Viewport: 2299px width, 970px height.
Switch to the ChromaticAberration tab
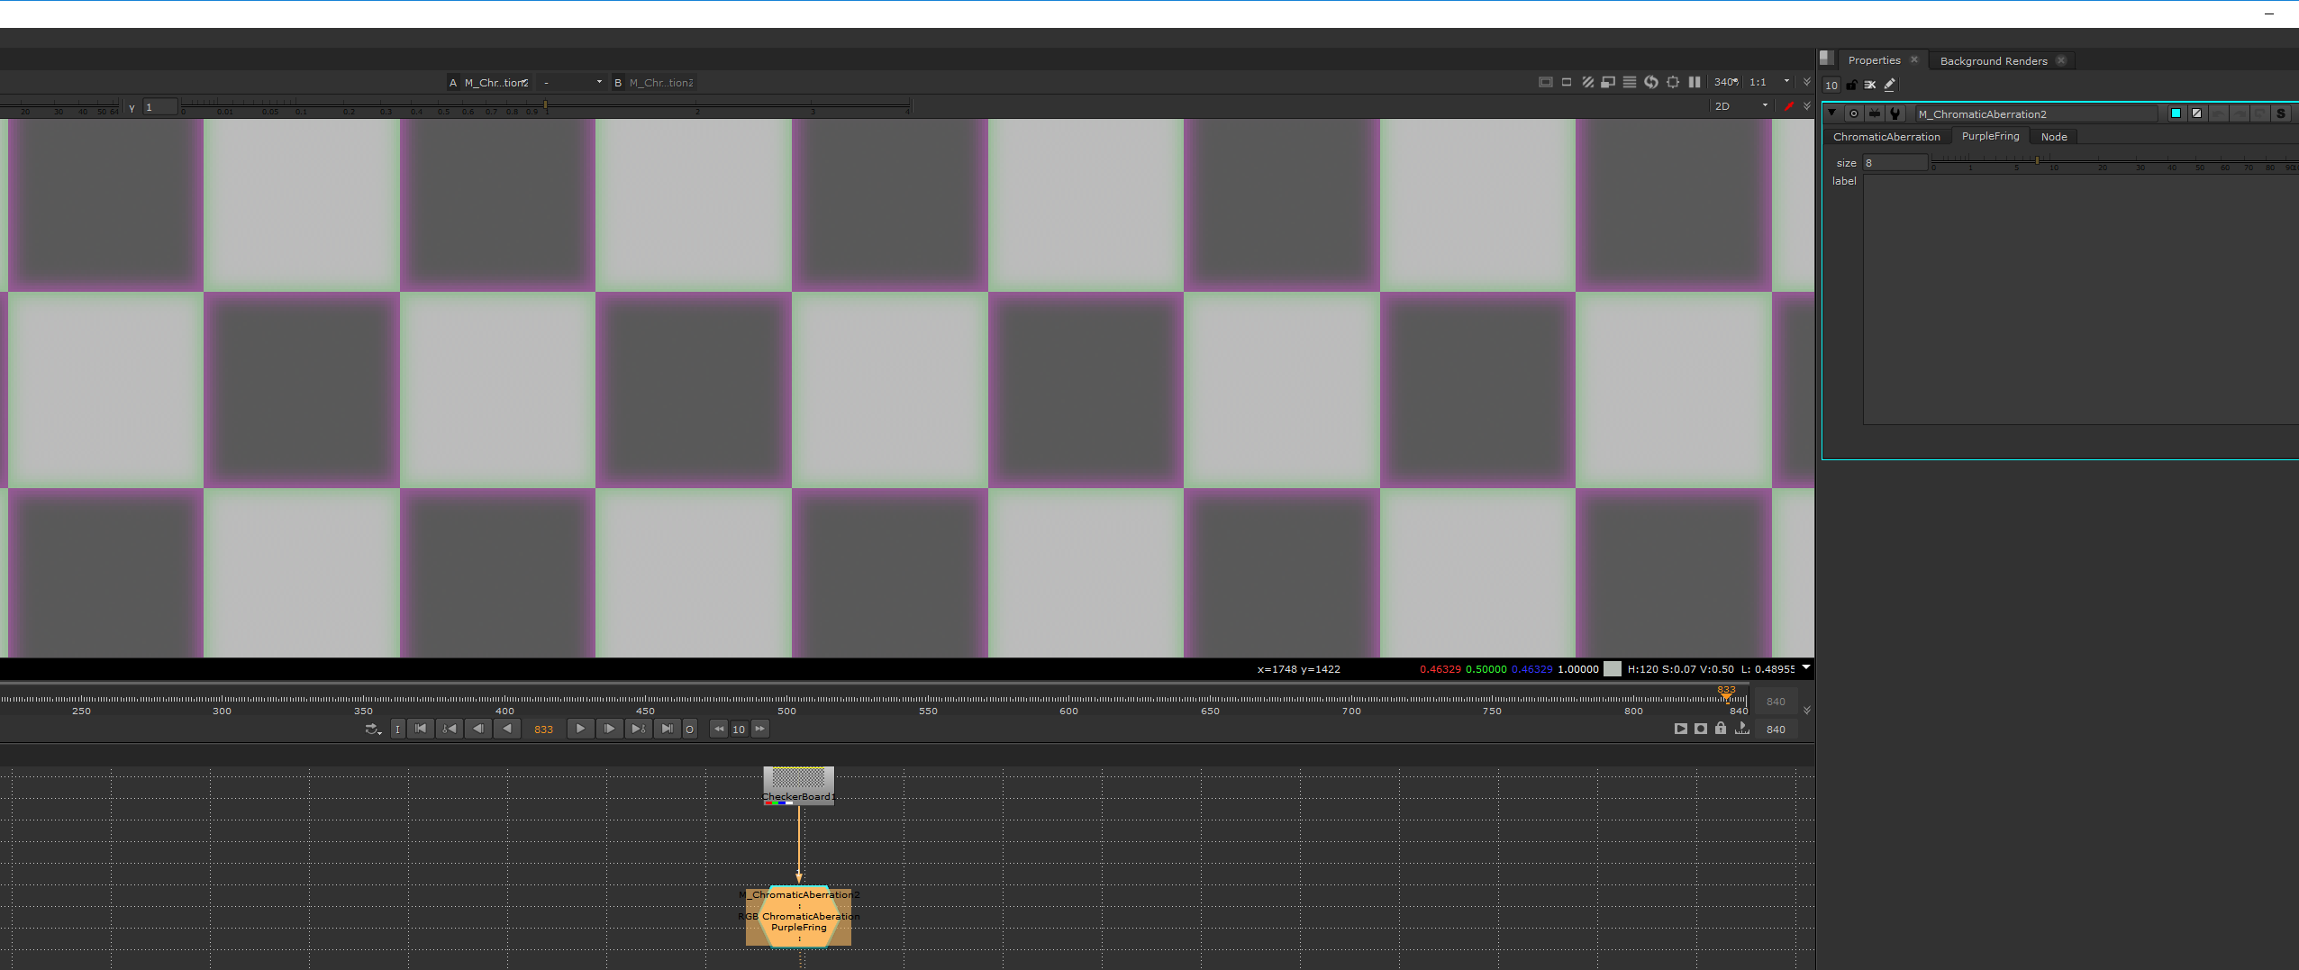click(x=1886, y=137)
